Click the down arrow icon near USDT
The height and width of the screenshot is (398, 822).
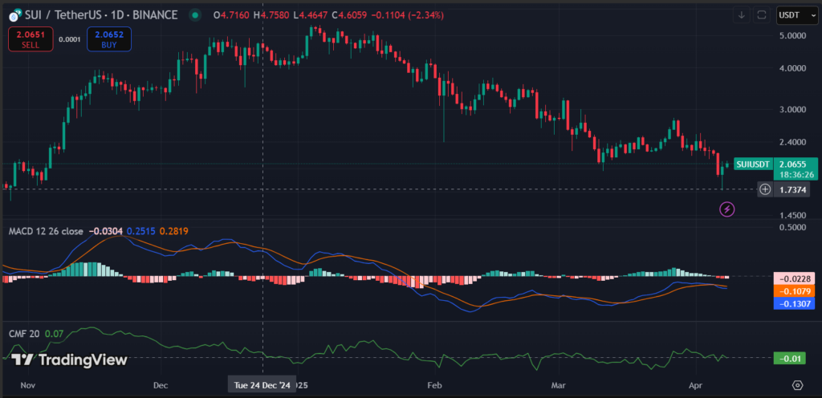[742, 14]
